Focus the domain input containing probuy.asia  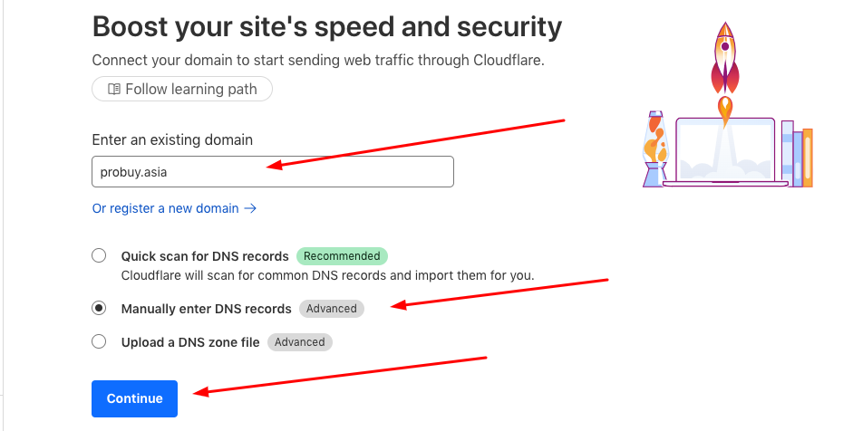[273, 172]
